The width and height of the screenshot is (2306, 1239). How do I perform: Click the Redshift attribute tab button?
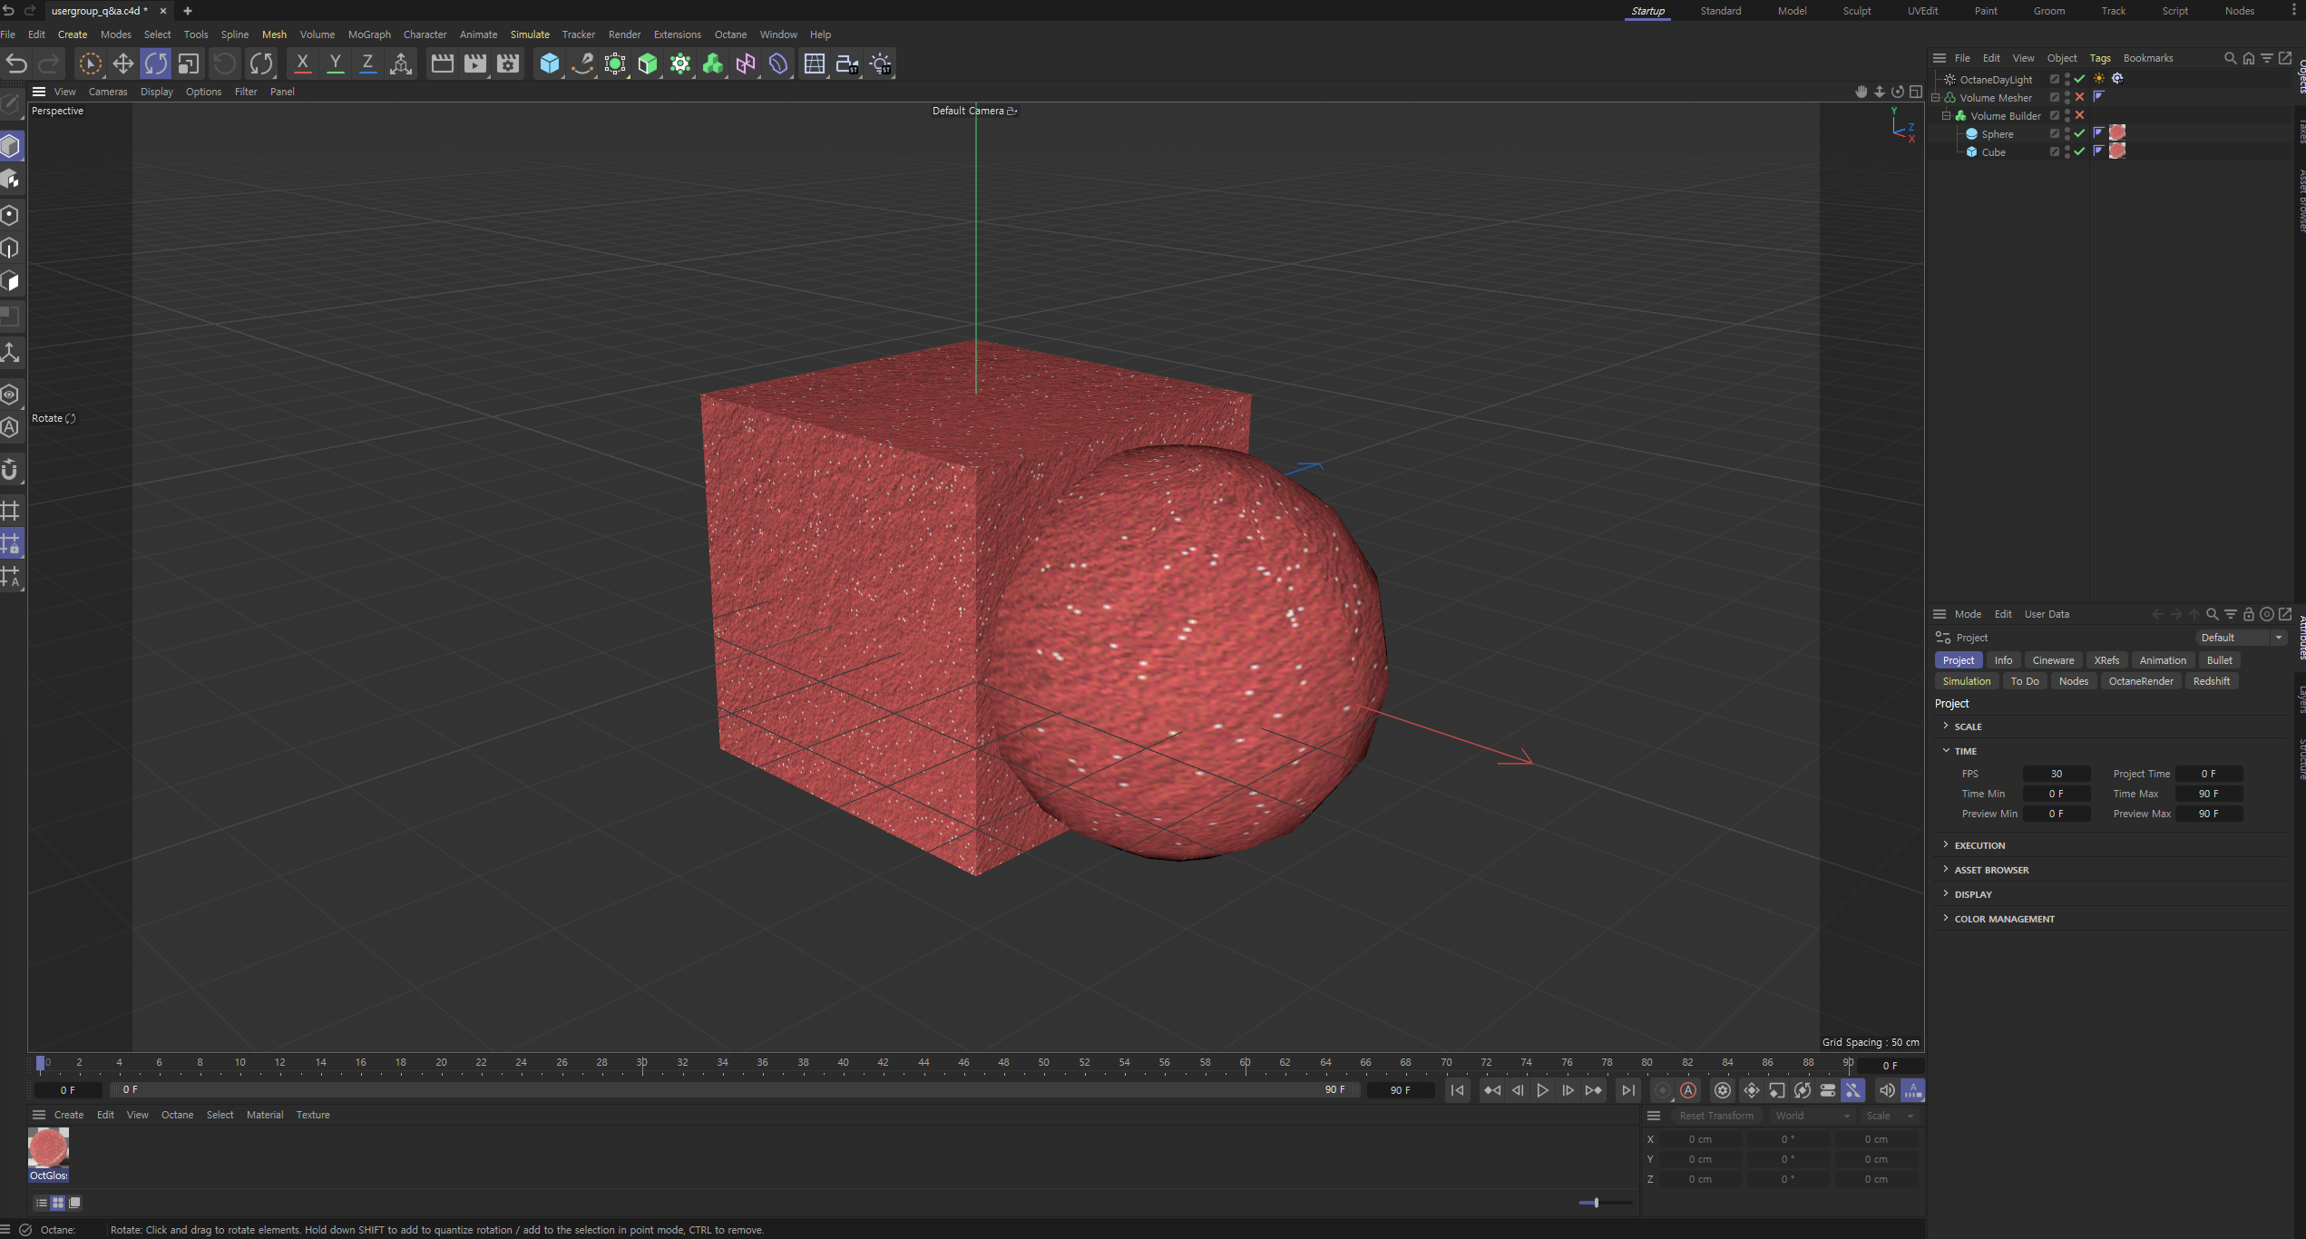pyautogui.click(x=2212, y=681)
